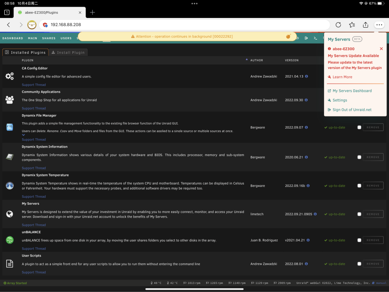
Task: Dismiss the abee-EZ300 update notice with X
Action: (x=381, y=49)
